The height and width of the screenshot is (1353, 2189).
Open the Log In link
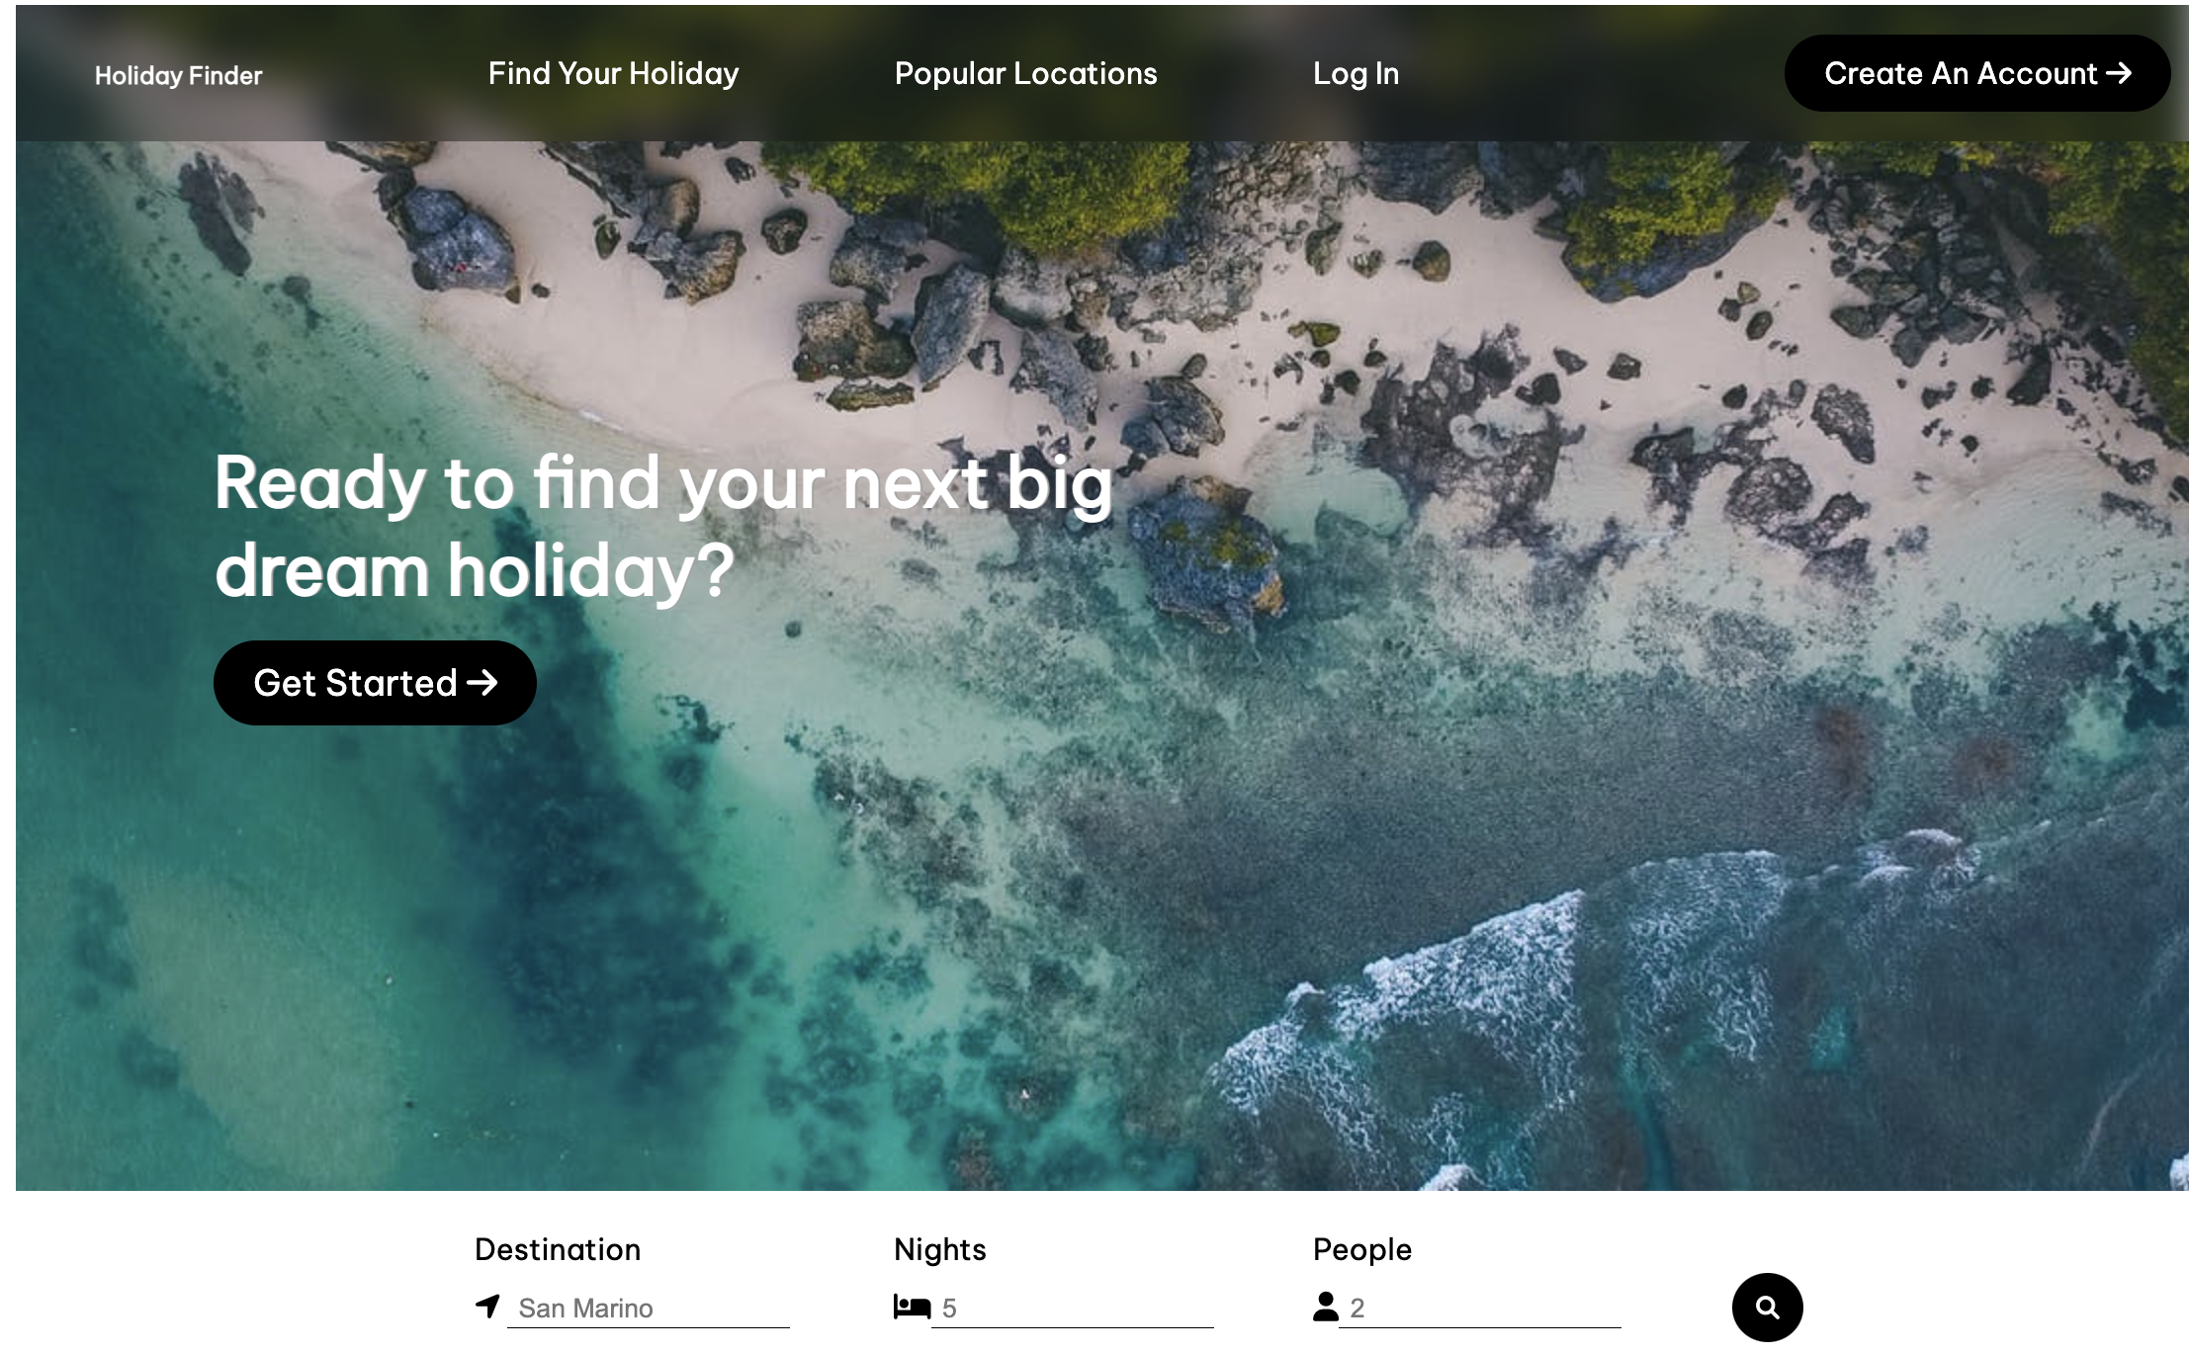coord(1356,73)
